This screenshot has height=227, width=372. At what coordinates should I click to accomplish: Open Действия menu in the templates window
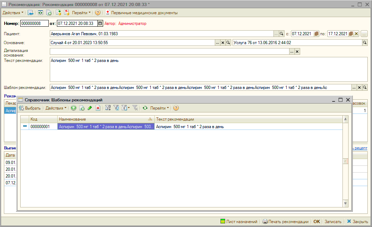pyautogui.click(x=56, y=108)
